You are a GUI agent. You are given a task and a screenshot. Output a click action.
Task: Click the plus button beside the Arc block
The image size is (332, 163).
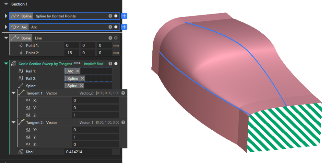[x=124, y=27]
